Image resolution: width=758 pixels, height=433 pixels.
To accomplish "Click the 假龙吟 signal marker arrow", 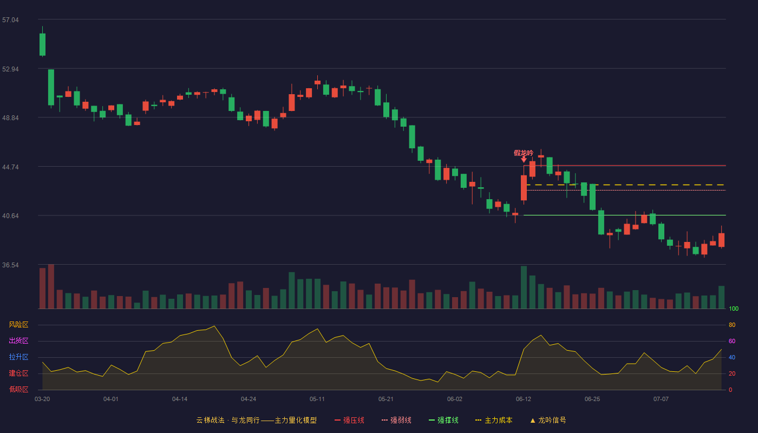I will point(524,159).
